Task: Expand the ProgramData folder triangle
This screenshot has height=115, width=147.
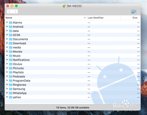Action: [7, 80]
